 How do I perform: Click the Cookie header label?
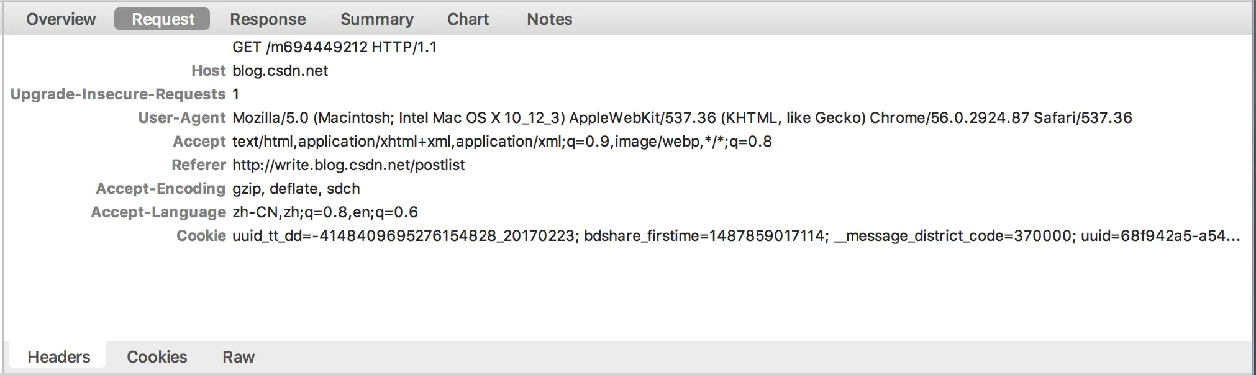tap(201, 236)
